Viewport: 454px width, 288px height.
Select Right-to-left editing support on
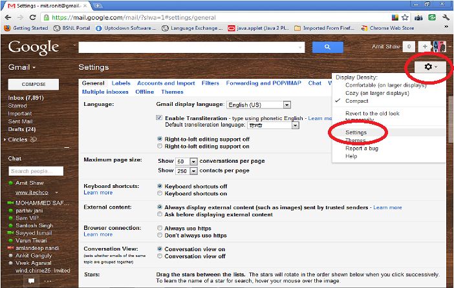coord(160,146)
